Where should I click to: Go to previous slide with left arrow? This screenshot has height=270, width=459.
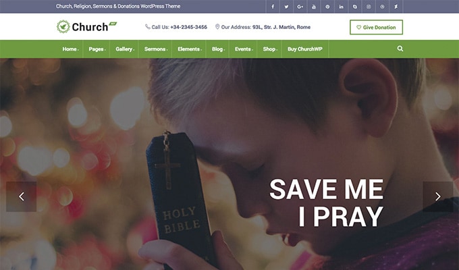(22, 196)
